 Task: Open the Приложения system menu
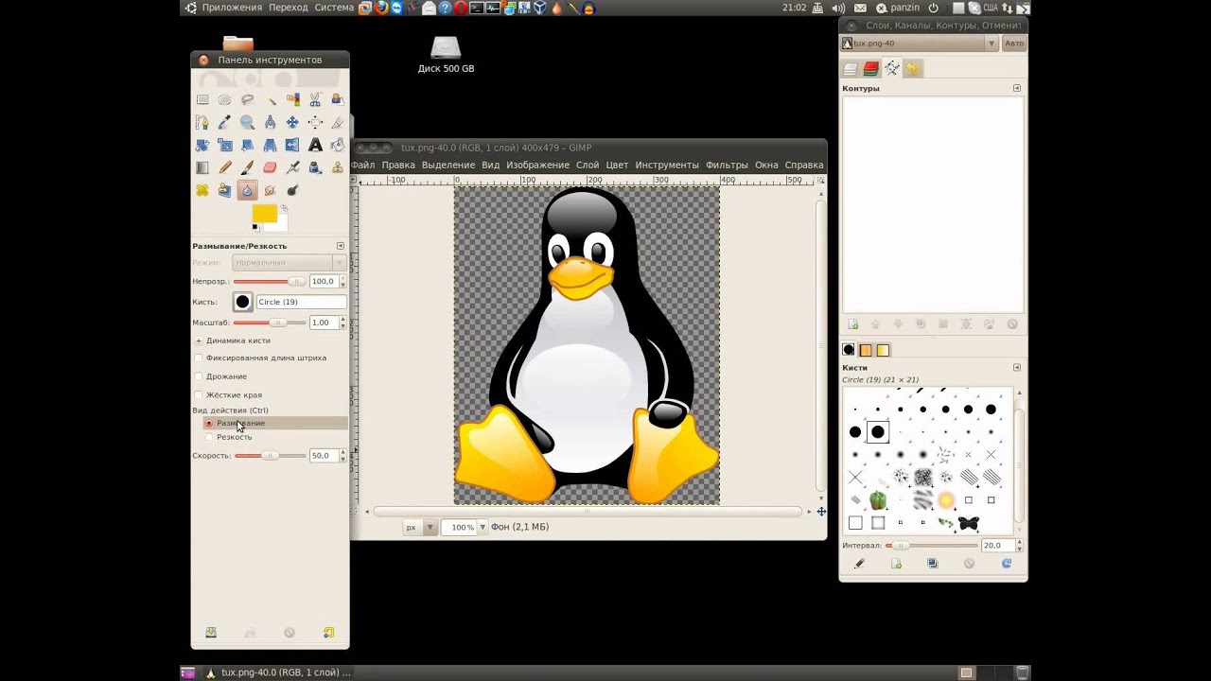232,8
